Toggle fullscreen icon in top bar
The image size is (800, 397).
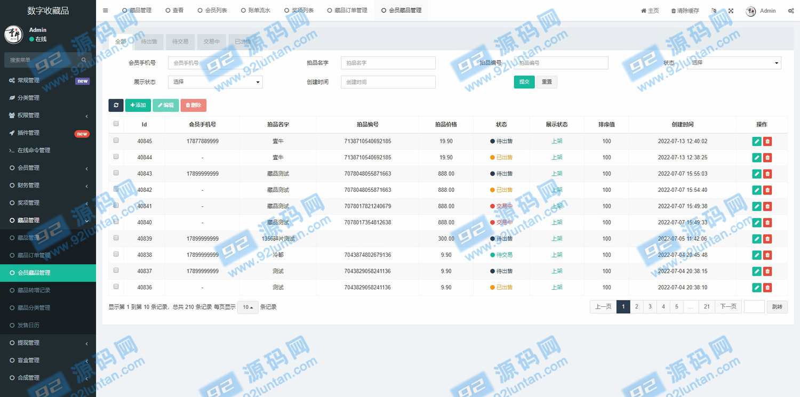(731, 11)
